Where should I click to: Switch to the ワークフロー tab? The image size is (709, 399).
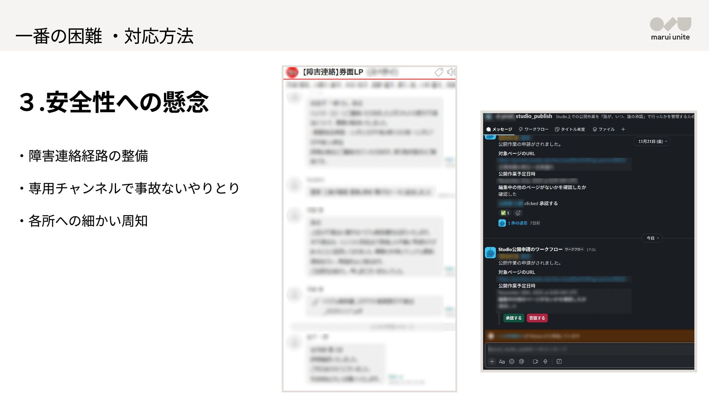click(x=533, y=129)
